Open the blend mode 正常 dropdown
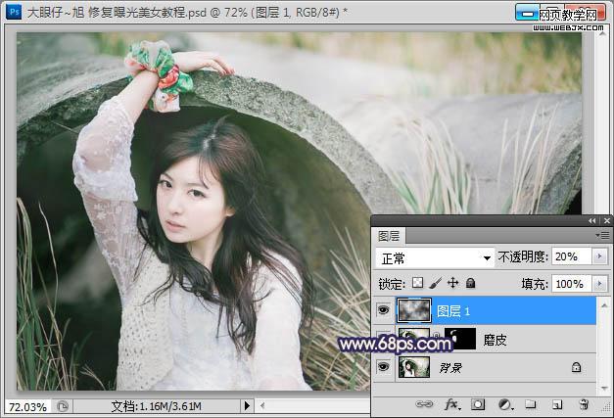 (x=435, y=257)
